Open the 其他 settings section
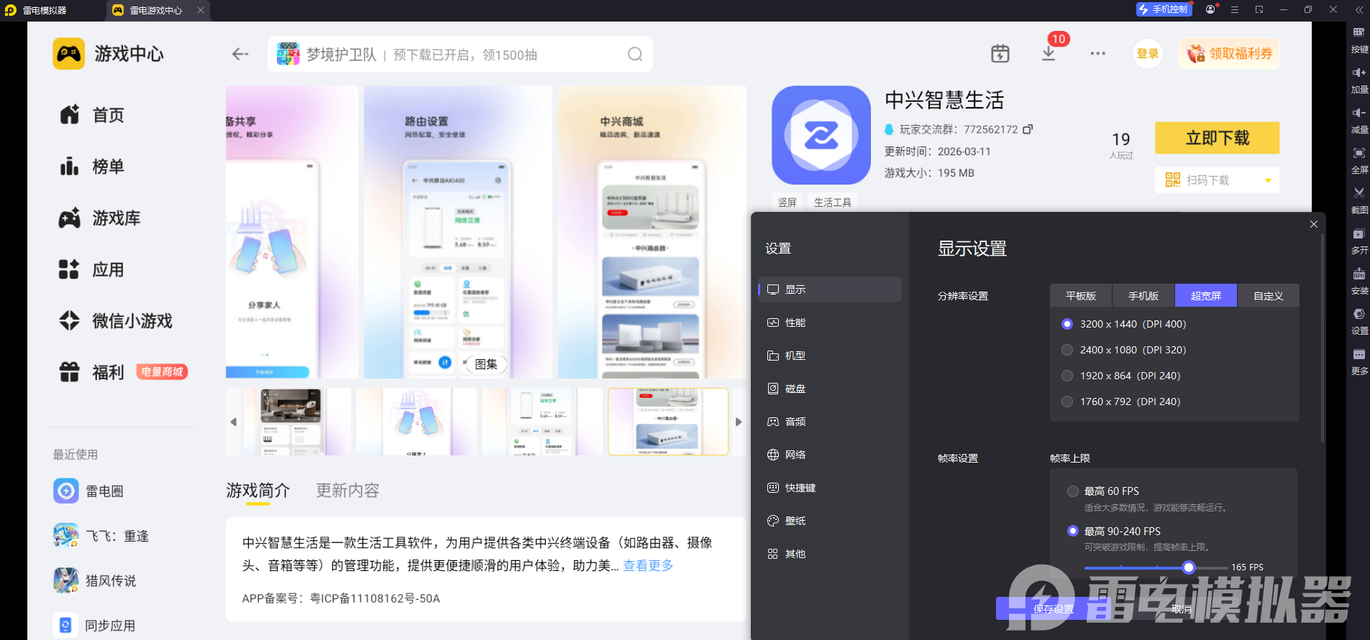Screen dimensions: 1370x640 coord(830,554)
